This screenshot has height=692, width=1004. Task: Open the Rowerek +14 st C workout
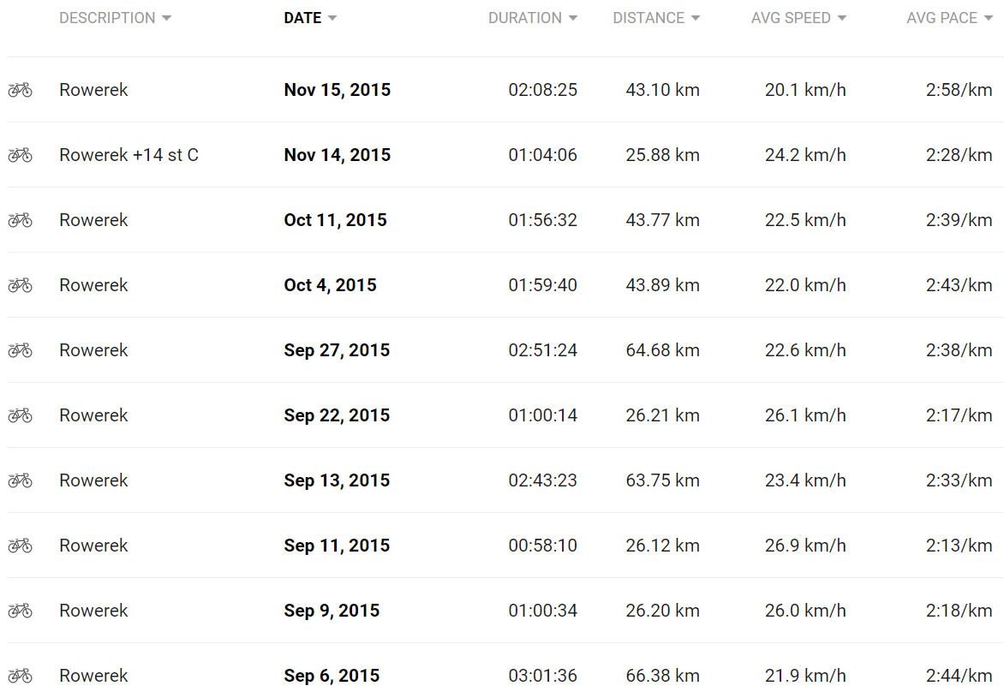coord(128,155)
